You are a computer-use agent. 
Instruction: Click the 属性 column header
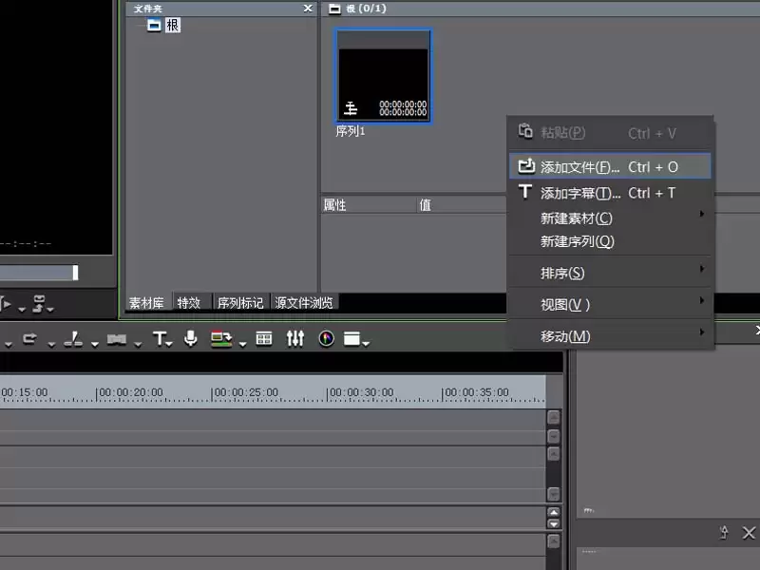(369, 205)
